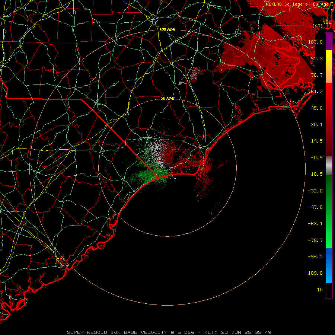Select the 30.1 value on velocity scale
This screenshot has width=335, height=335.
coord(317,125)
